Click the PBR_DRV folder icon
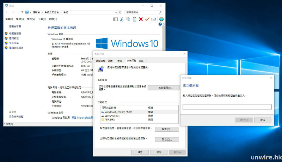 (x=103, y=120)
